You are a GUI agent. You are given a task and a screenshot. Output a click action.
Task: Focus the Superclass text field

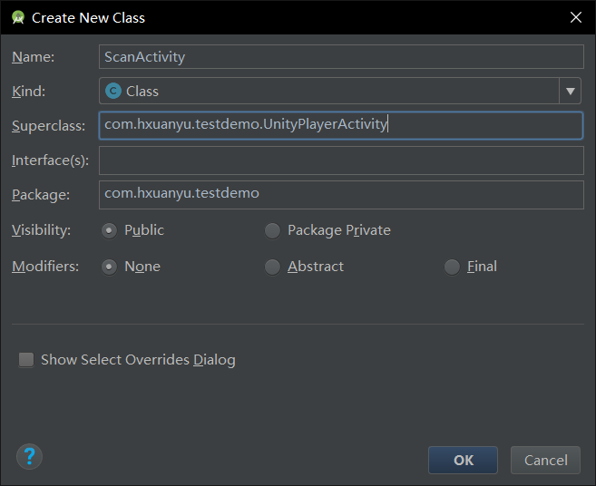[340, 125]
